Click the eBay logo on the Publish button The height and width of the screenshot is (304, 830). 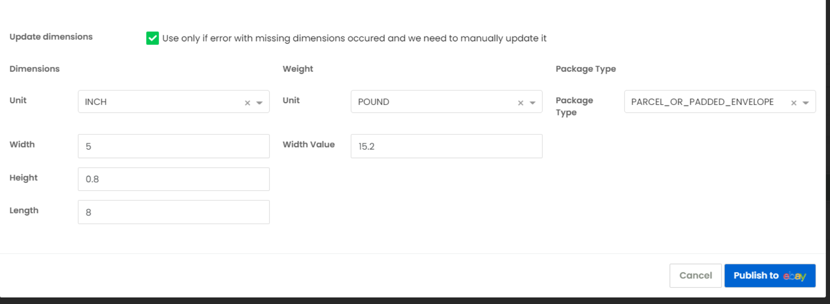pyautogui.click(x=795, y=276)
